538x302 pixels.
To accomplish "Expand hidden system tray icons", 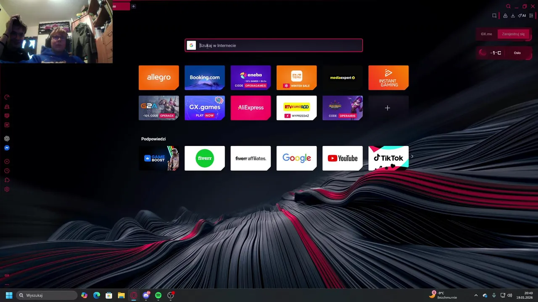I will click(x=476, y=295).
